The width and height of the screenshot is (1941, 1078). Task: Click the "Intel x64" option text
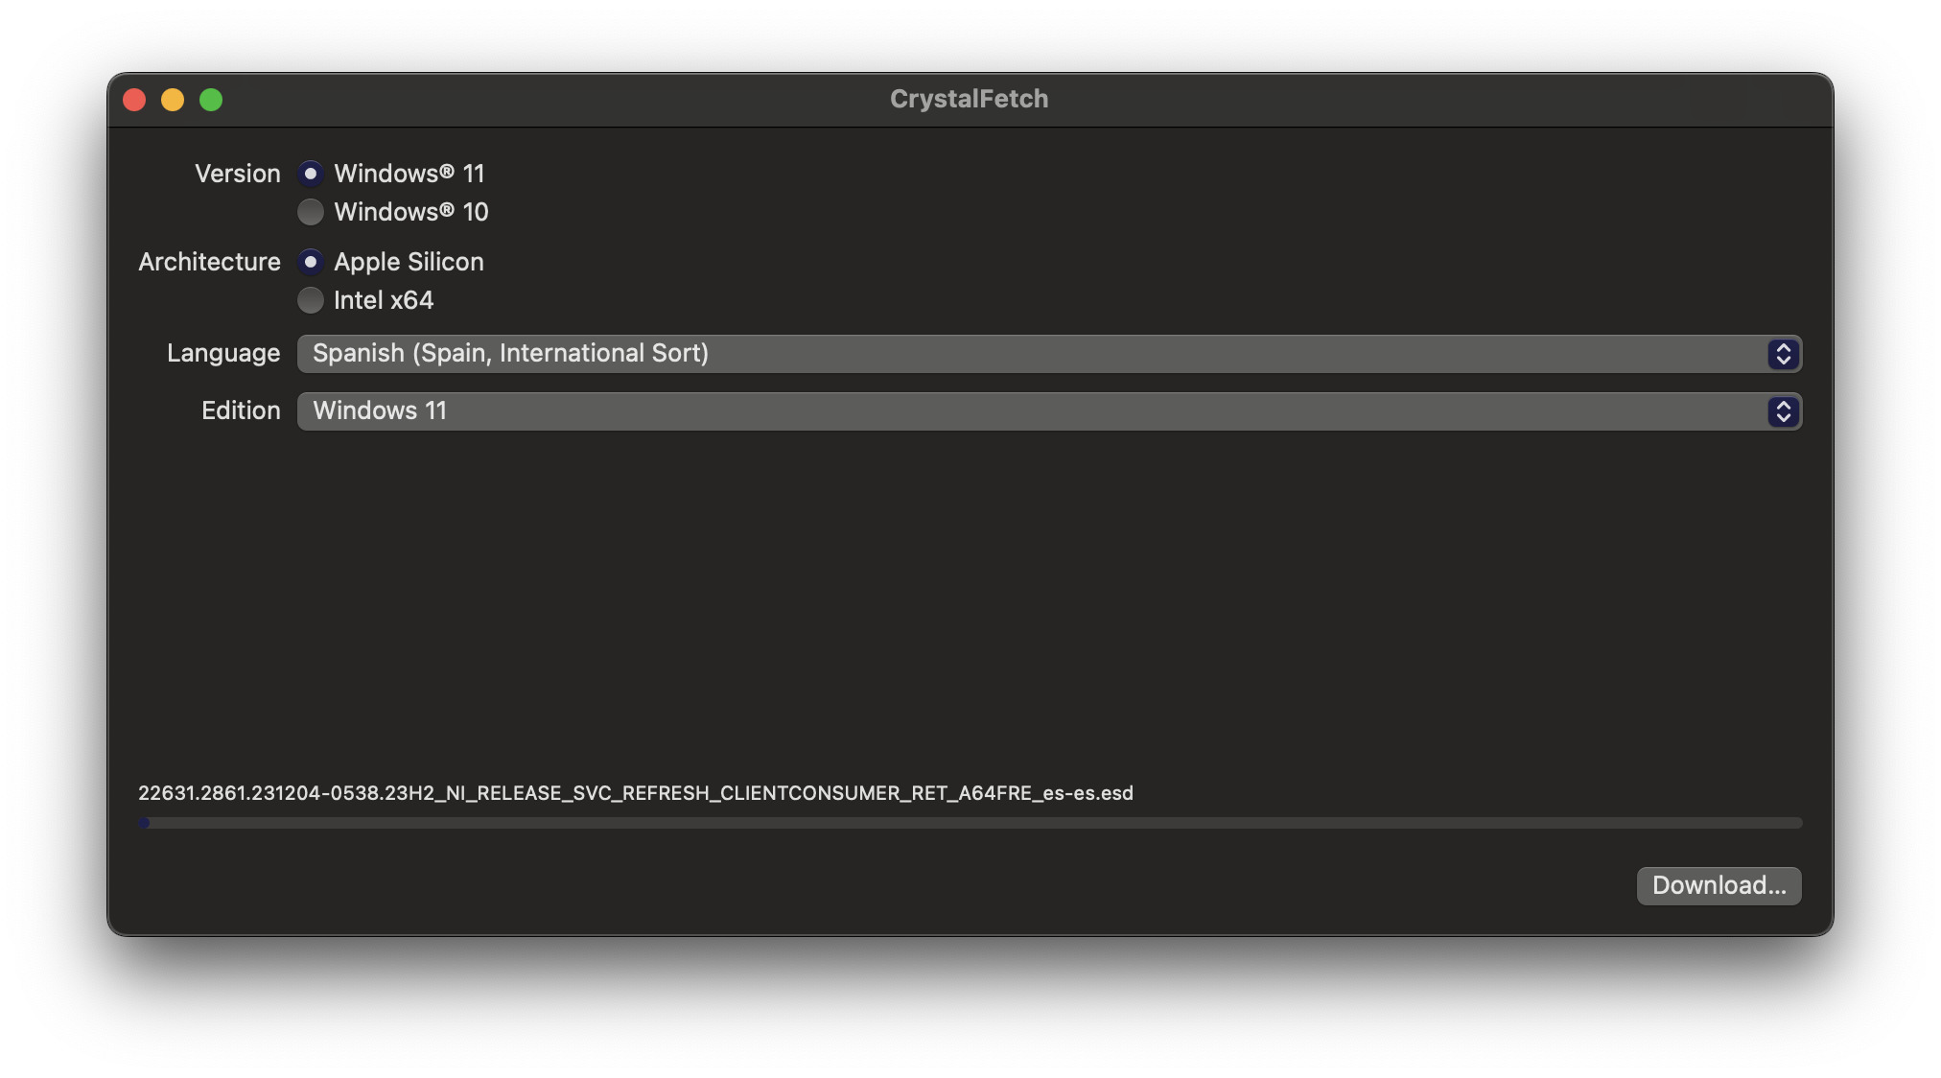(x=384, y=300)
